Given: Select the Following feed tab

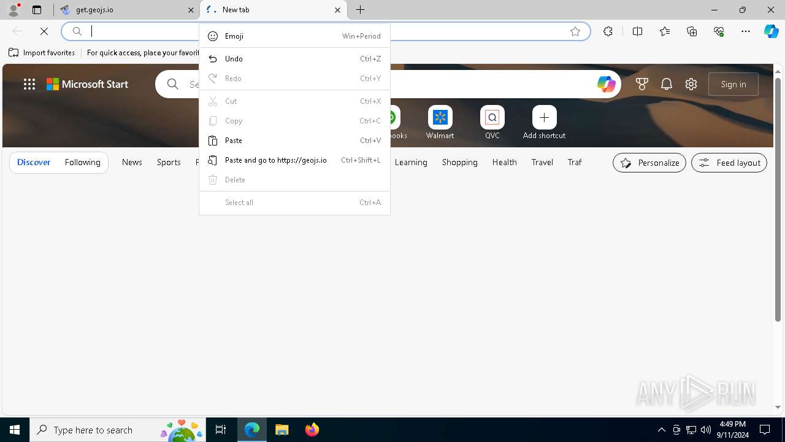Looking at the screenshot, I should (x=82, y=162).
